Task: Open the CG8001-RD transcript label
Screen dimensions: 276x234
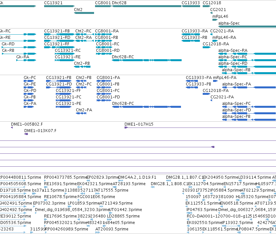Action: (108, 50)
